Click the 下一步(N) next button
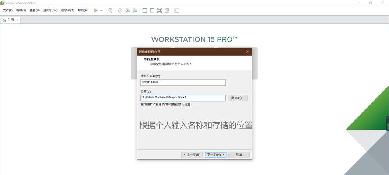This screenshot has height=175, width=389. click(215, 154)
